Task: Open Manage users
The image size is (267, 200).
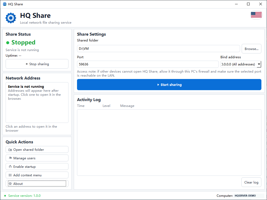Action: [x=37, y=158]
